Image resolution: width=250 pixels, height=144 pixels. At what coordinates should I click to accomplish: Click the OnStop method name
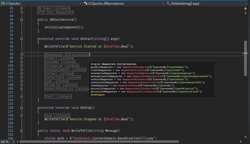85,108
